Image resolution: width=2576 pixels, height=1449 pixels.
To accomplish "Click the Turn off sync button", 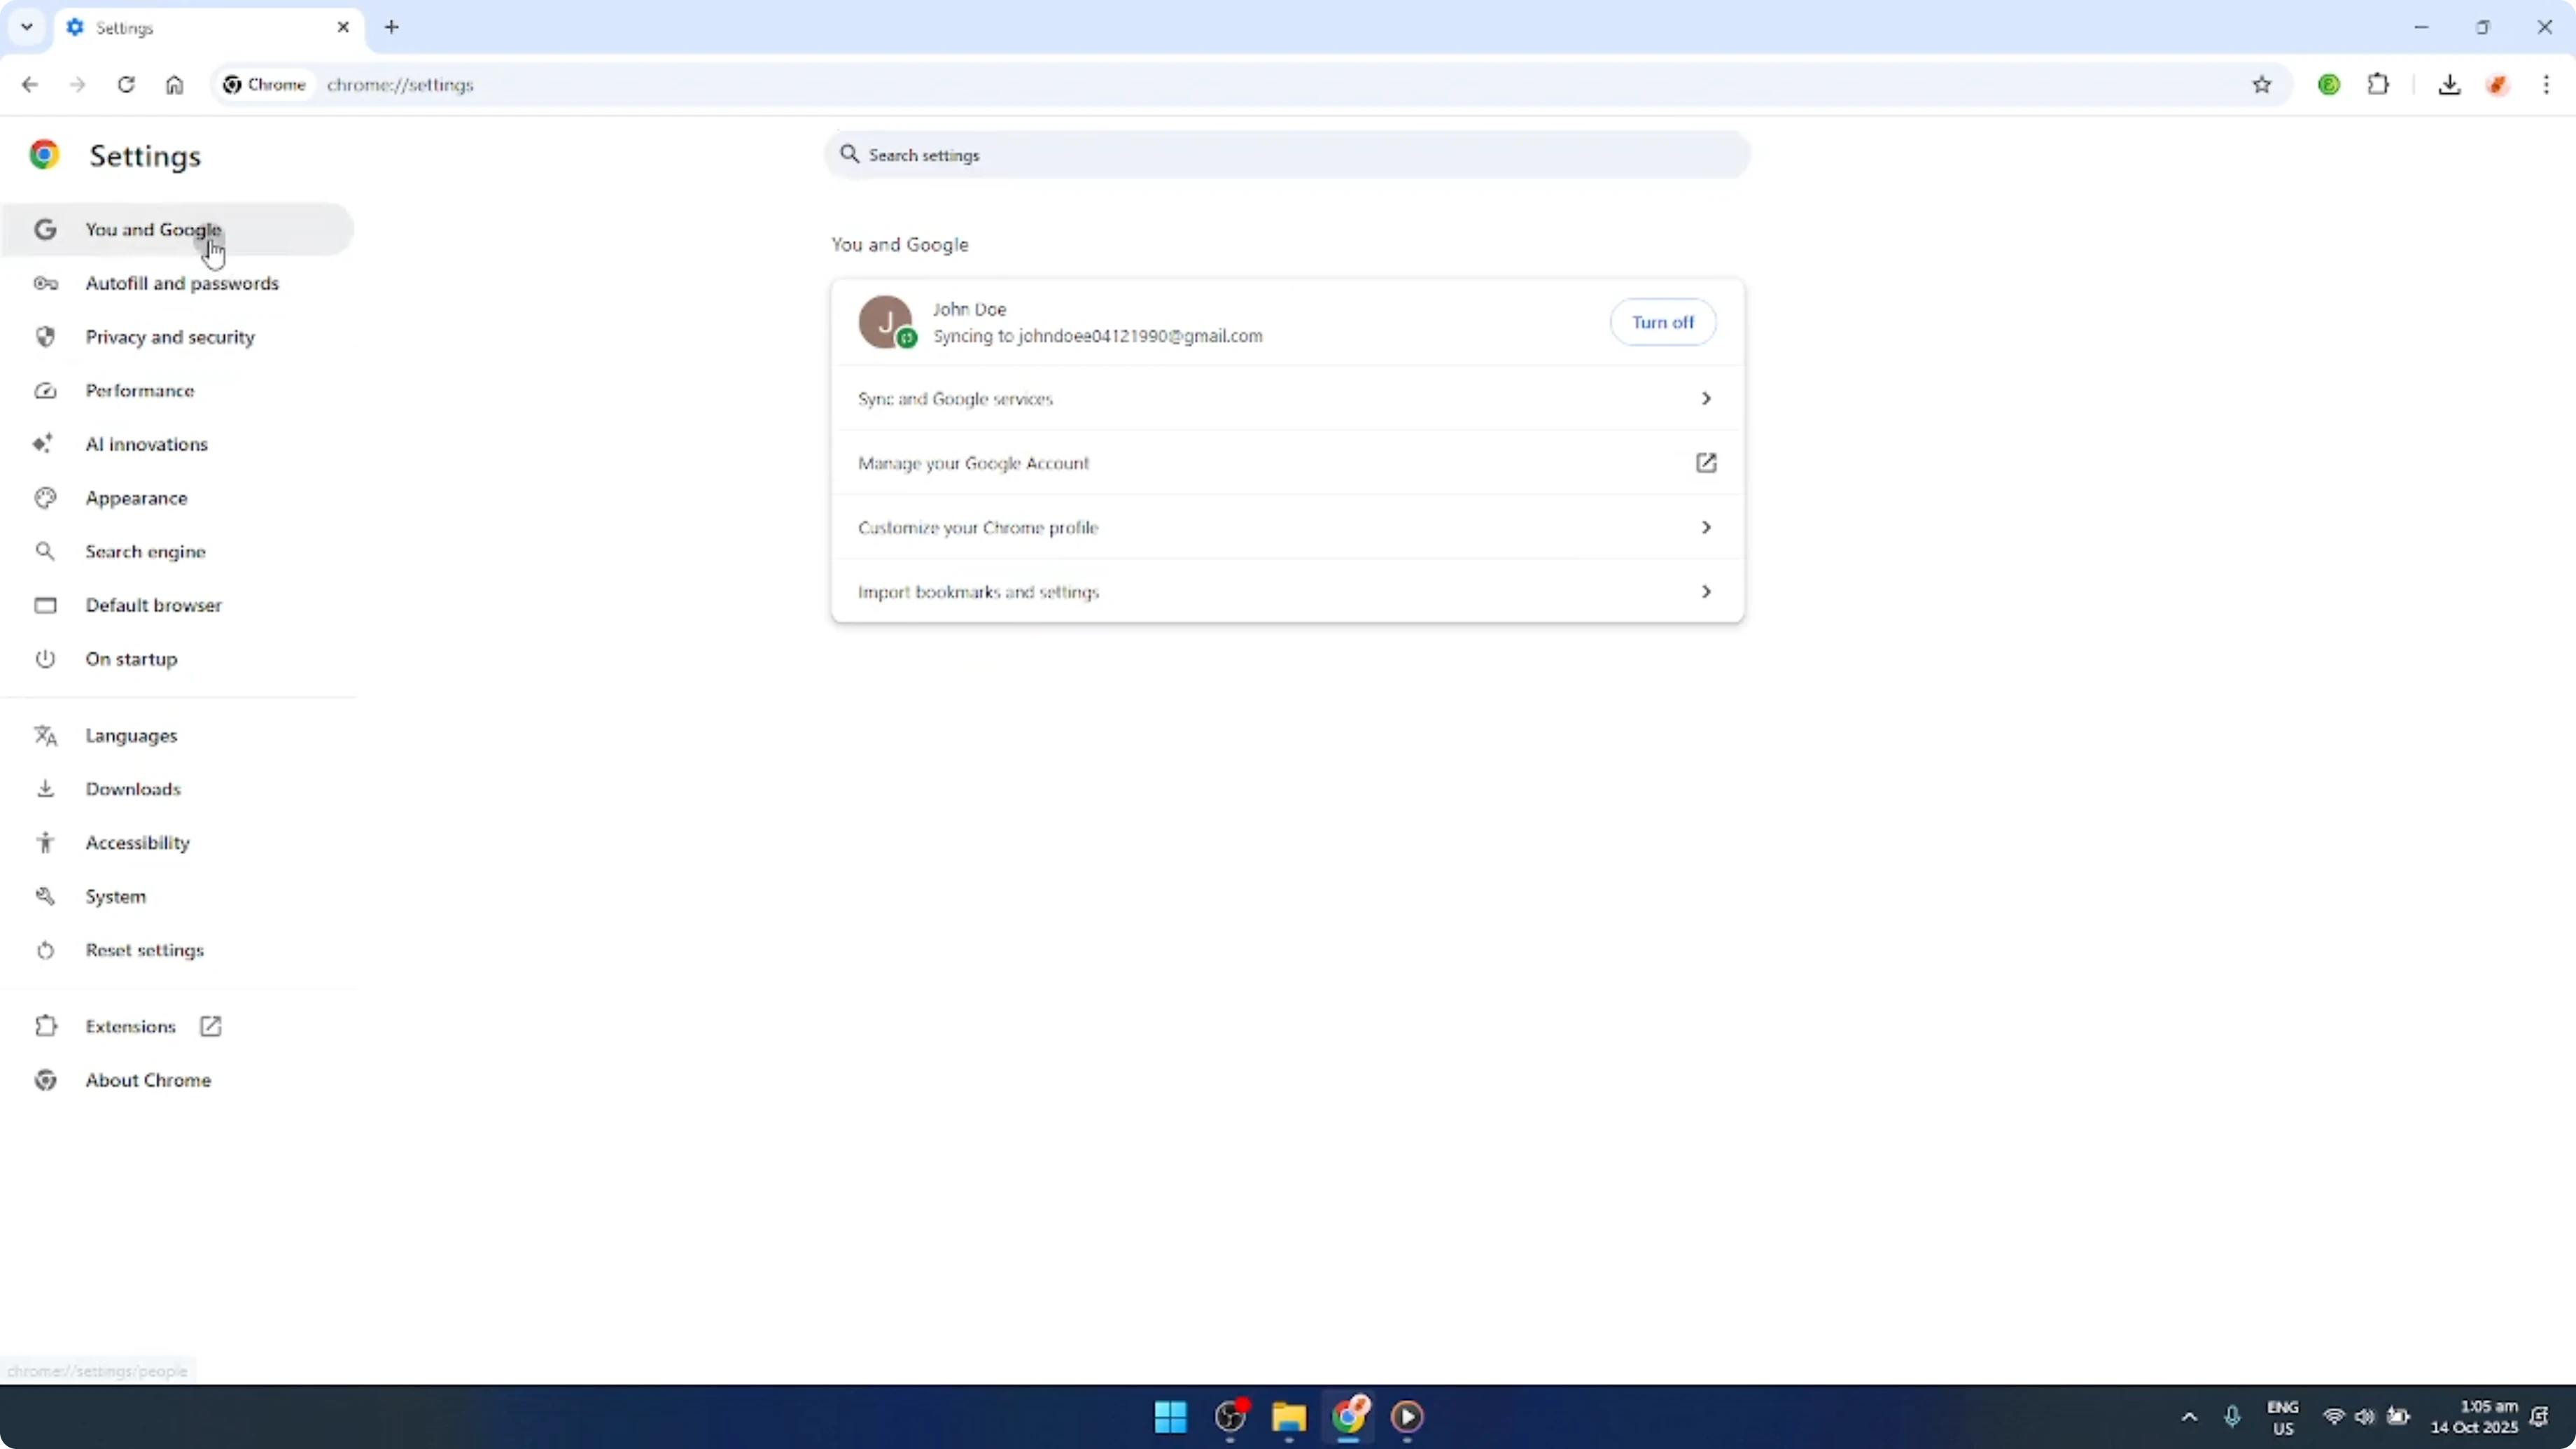I will [x=1663, y=322].
